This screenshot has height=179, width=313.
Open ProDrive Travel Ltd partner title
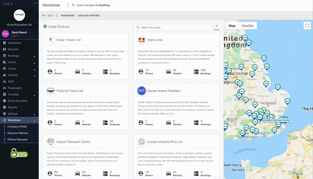(70, 91)
